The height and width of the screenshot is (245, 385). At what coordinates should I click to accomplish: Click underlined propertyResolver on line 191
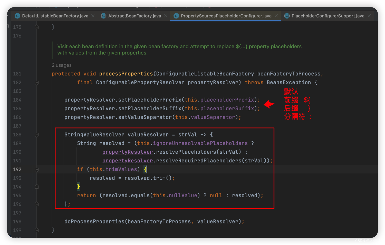[x=128, y=161]
